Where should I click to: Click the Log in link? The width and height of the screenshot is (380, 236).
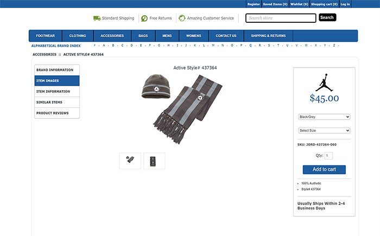pyautogui.click(x=345, y=4)
